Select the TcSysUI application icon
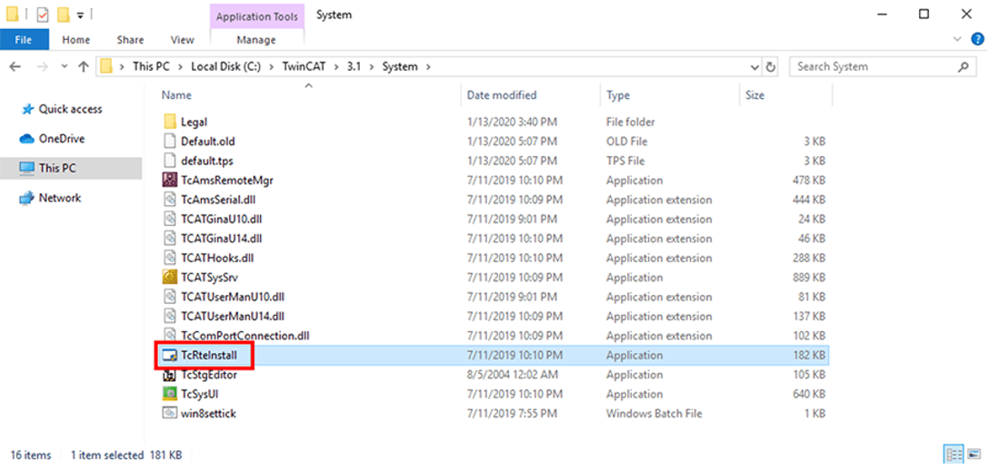This screenshot has width=988, height=470. pos(170,395)
